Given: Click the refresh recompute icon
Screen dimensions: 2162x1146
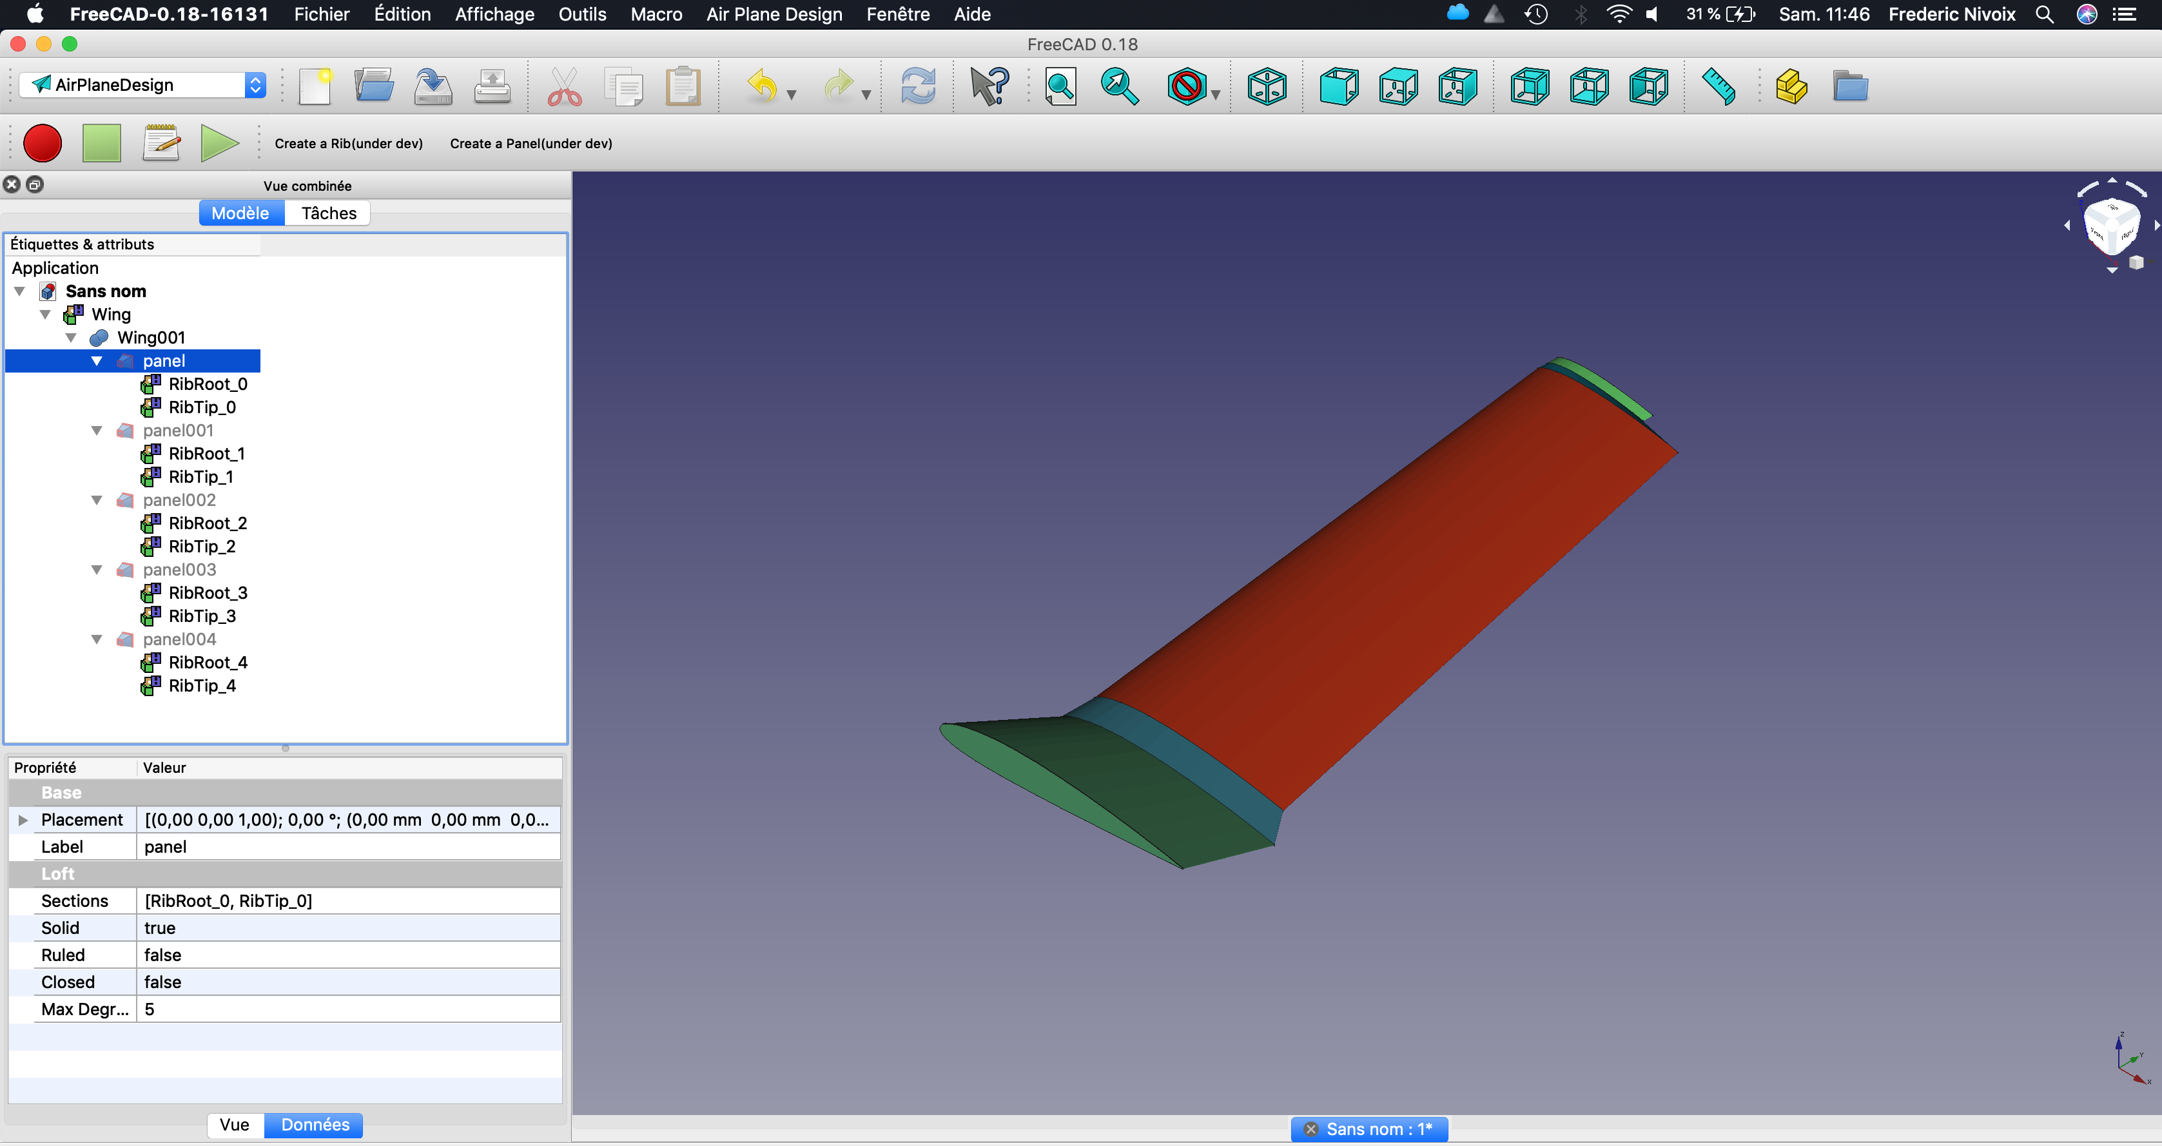Looking at the screenshot, I should click(917, 86).
